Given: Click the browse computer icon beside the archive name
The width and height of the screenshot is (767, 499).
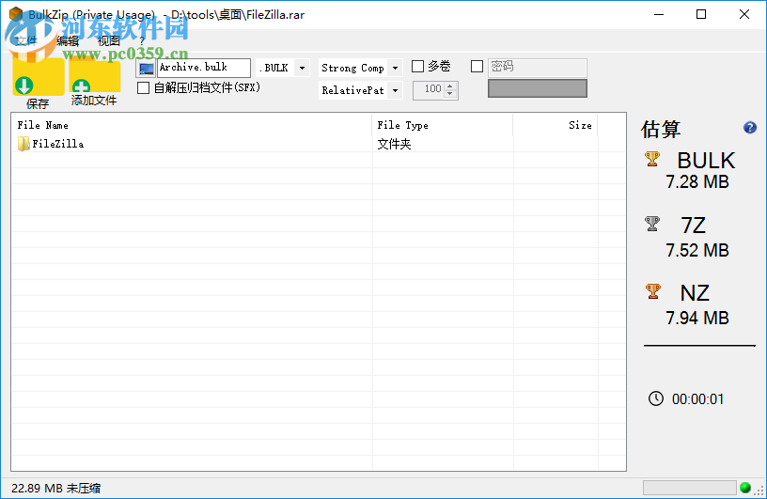Looking at the screenshot, I should pos(146,68).
